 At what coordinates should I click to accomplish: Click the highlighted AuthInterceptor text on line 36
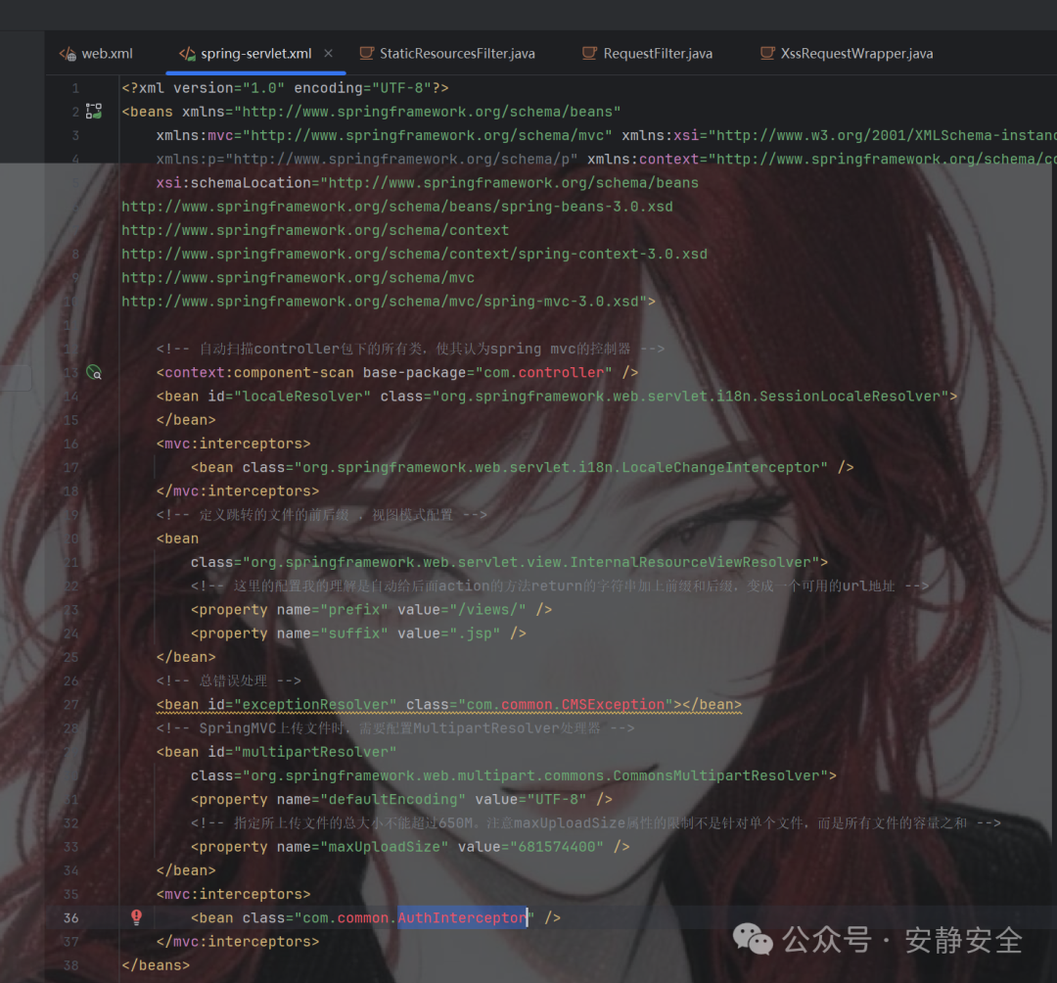461,917
